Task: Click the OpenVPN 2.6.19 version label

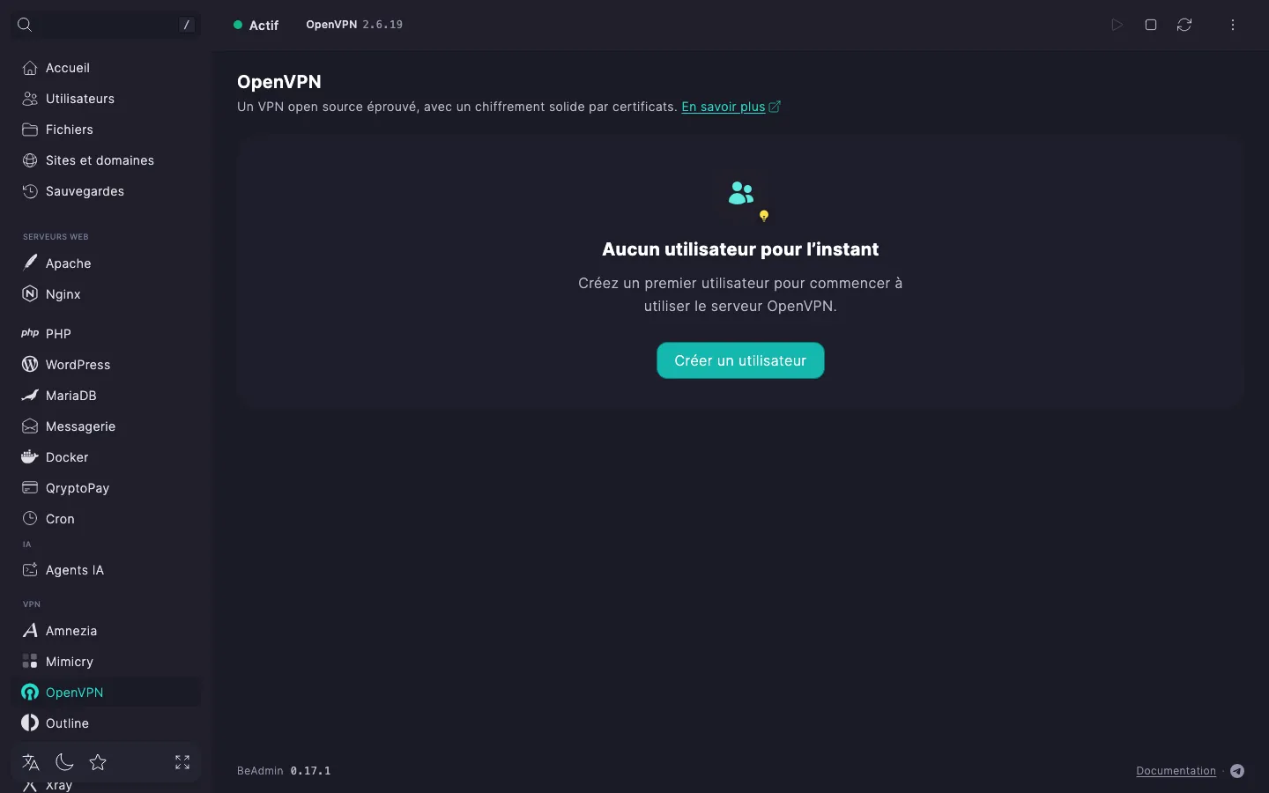Action: point(354,25)
